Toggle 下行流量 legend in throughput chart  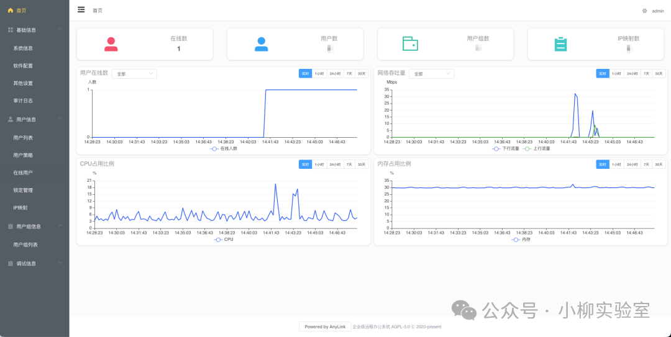[505, 148]
